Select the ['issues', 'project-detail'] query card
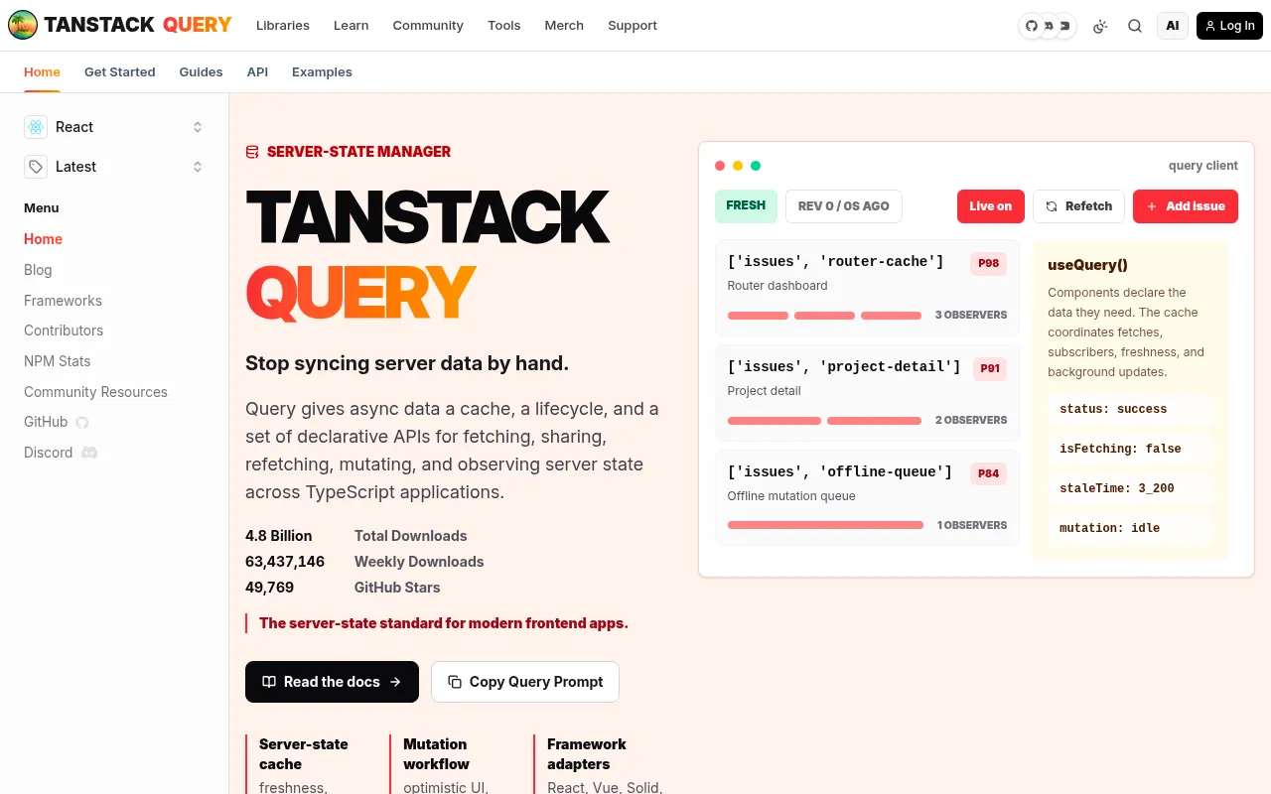This screenshot has width=1271, height=794. [x=867, y=392]
